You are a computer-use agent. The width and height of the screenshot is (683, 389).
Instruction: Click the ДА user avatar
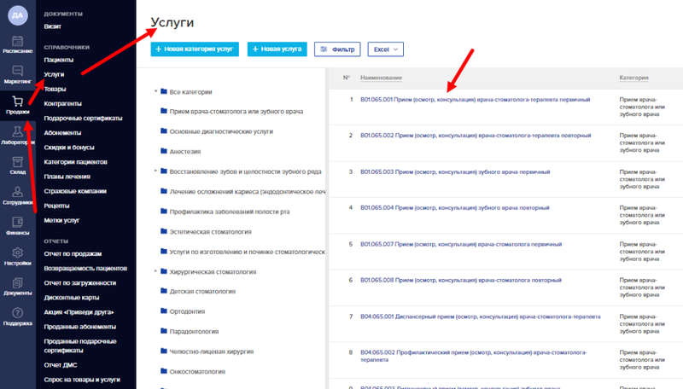(x=18, y=15)
